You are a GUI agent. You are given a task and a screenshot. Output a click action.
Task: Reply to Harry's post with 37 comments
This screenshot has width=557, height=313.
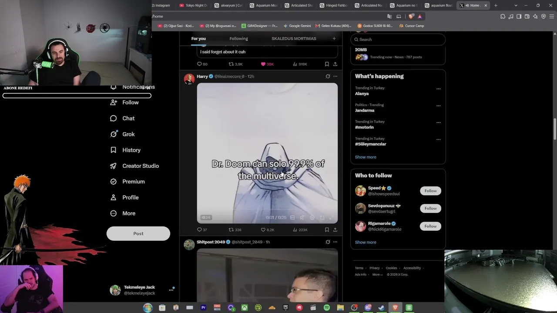[x=202, y=230]
